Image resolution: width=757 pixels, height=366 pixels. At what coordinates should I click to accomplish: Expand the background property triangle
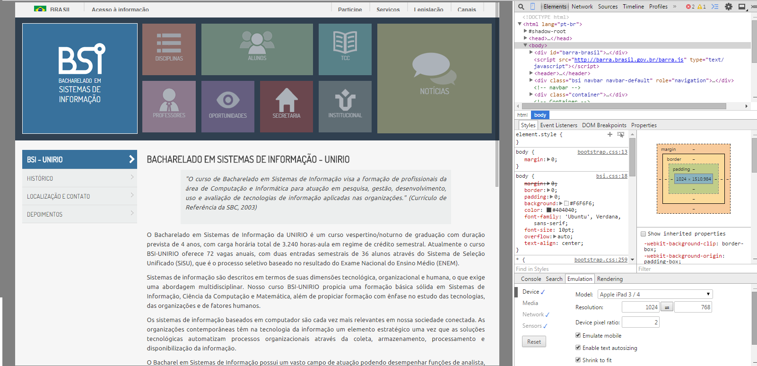point(561,203)
